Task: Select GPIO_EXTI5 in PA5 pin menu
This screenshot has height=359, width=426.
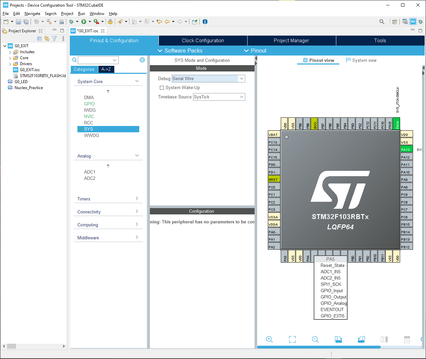Action: coord(333,316)
